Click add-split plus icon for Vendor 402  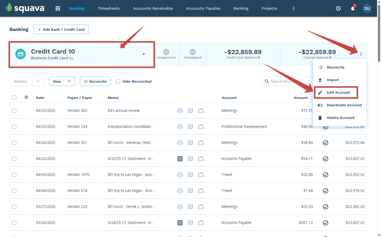point(180,111)
